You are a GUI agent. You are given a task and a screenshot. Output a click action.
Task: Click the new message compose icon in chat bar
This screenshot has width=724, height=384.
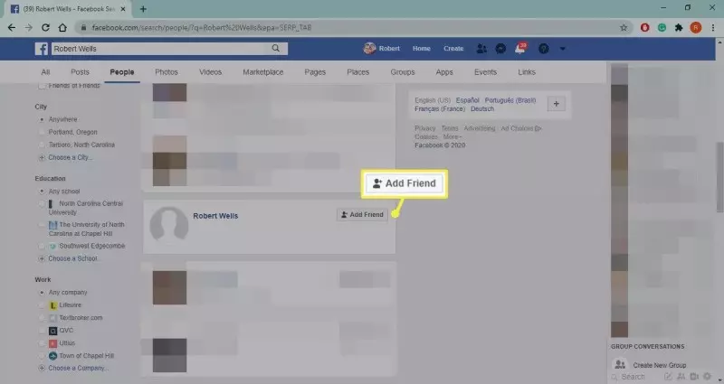[668, 377]
